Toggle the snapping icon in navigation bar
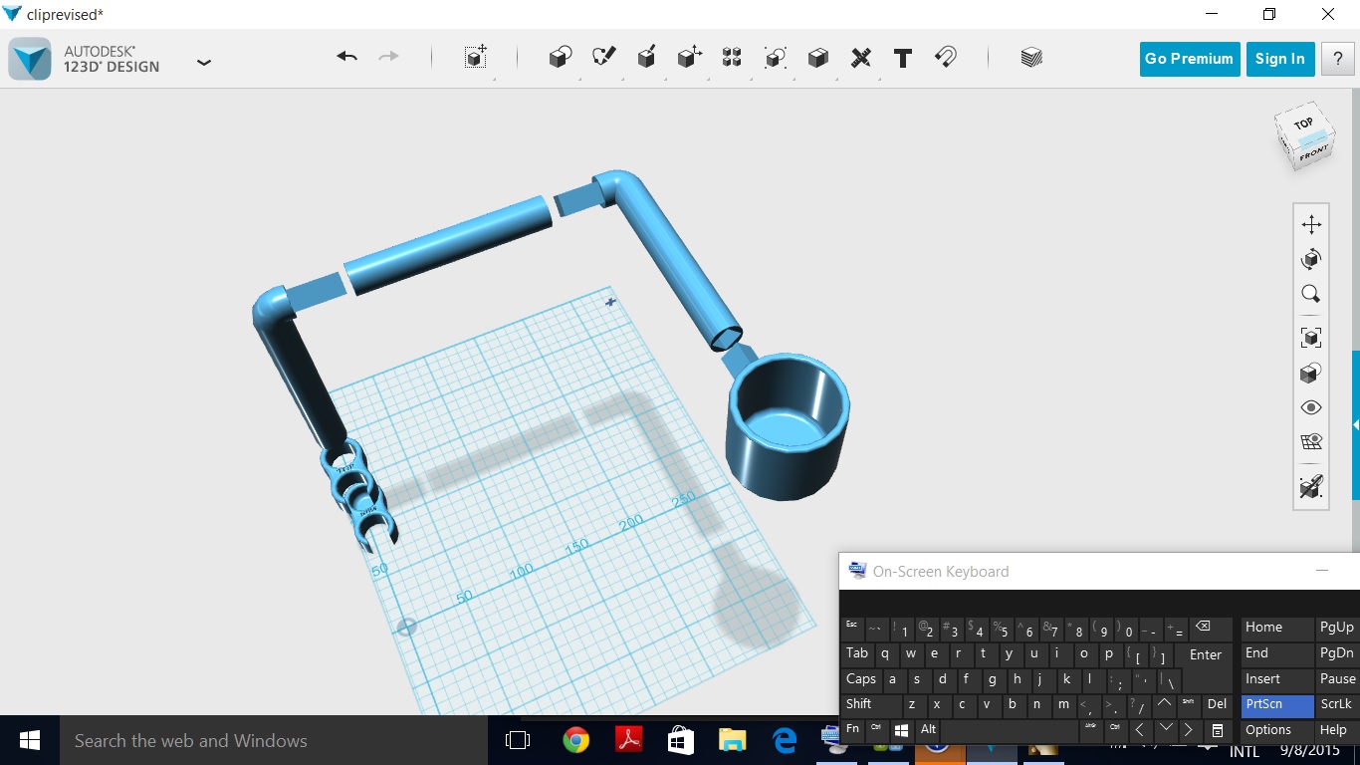Image resolution: width=1360 pixels, height=765 pixels. [1311, 487]
